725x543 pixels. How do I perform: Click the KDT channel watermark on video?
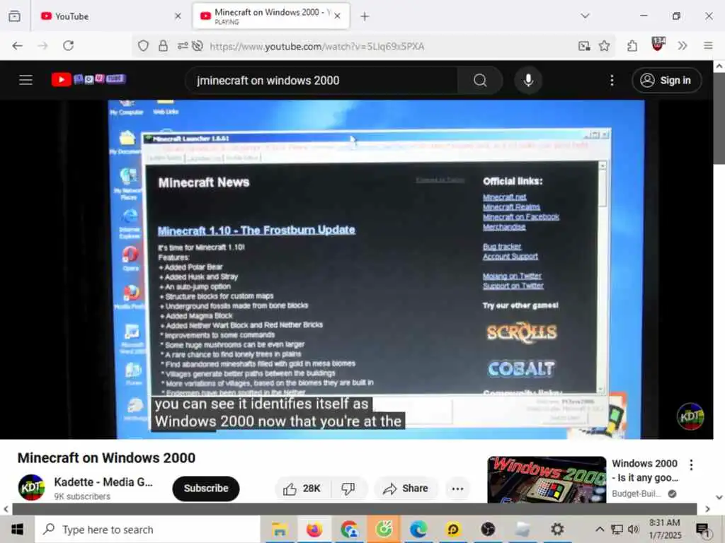(690, 416)
